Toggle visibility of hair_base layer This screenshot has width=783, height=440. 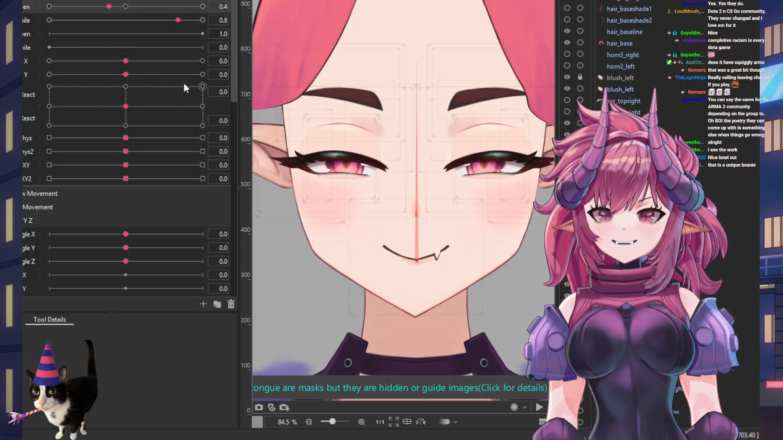click(x=567, y=42)
